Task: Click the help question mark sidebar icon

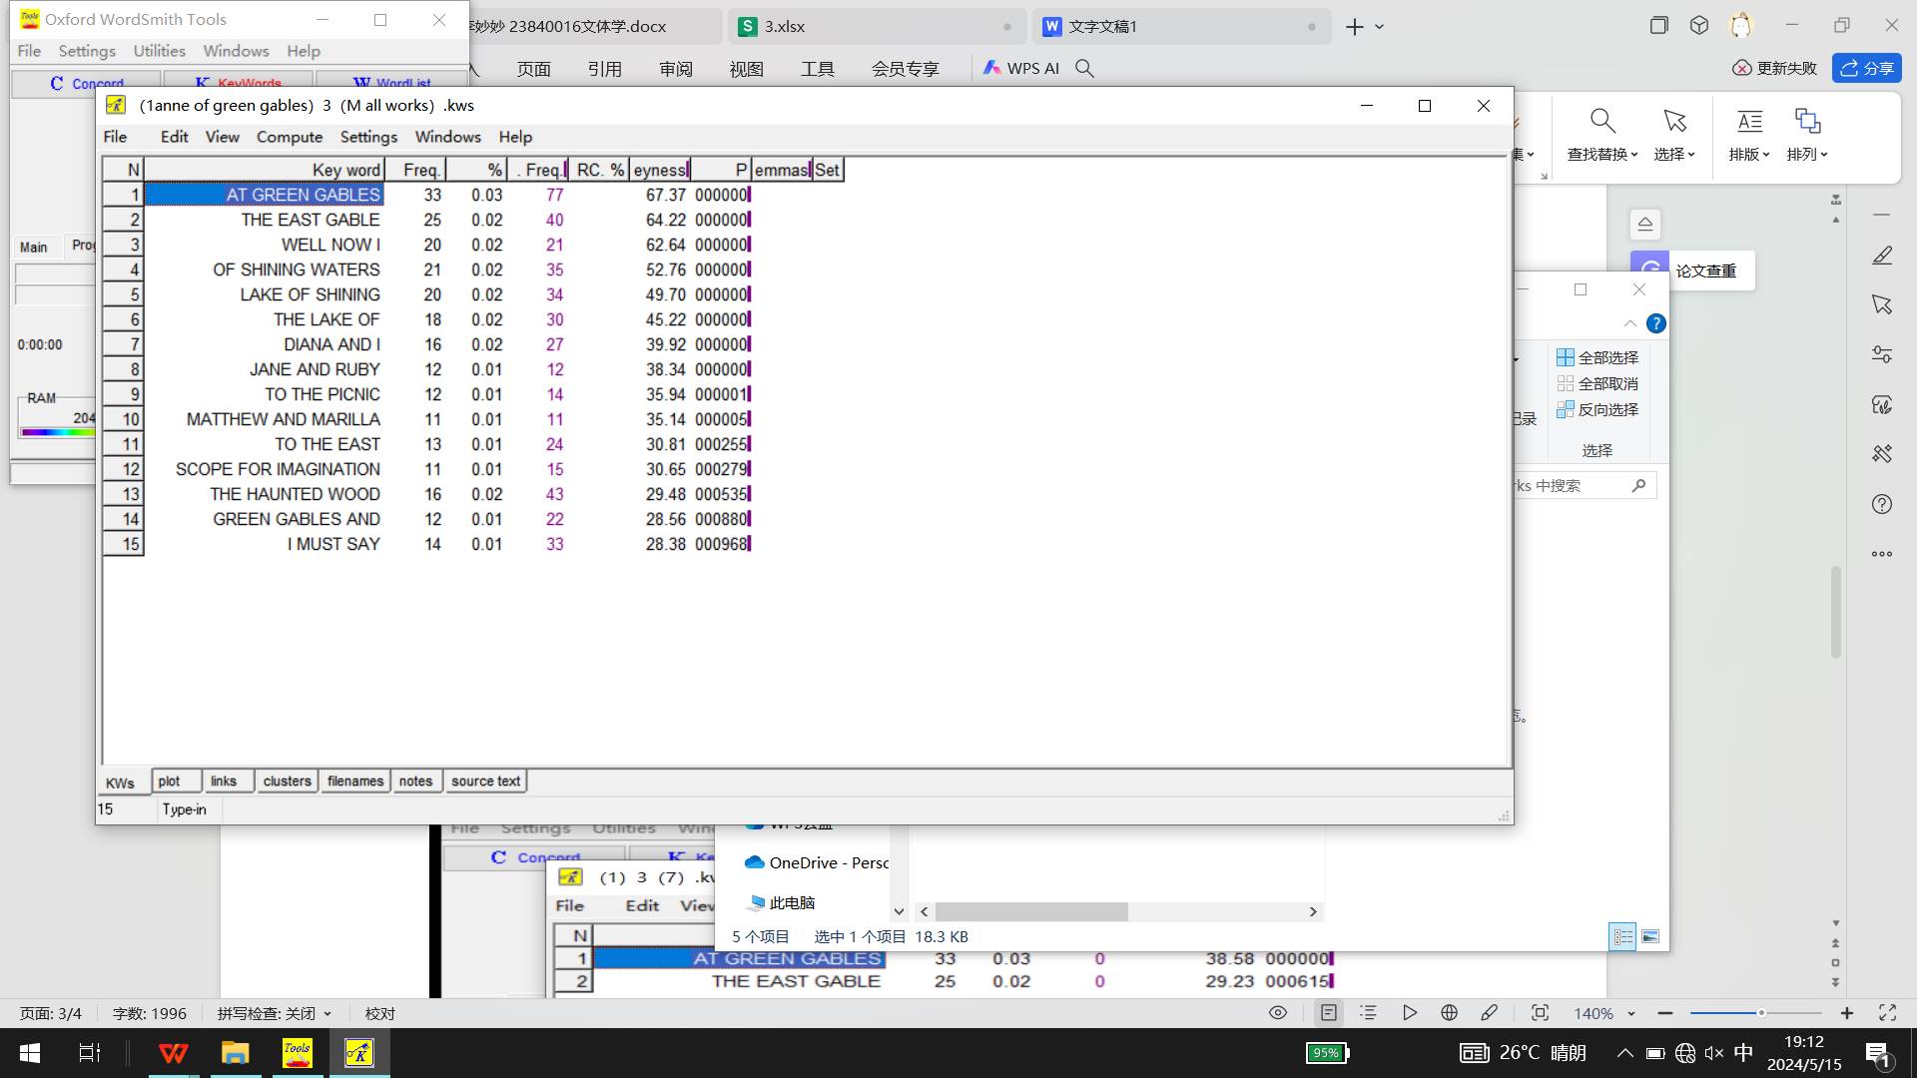Action: pyautogui.click(x=1882, y=504)
